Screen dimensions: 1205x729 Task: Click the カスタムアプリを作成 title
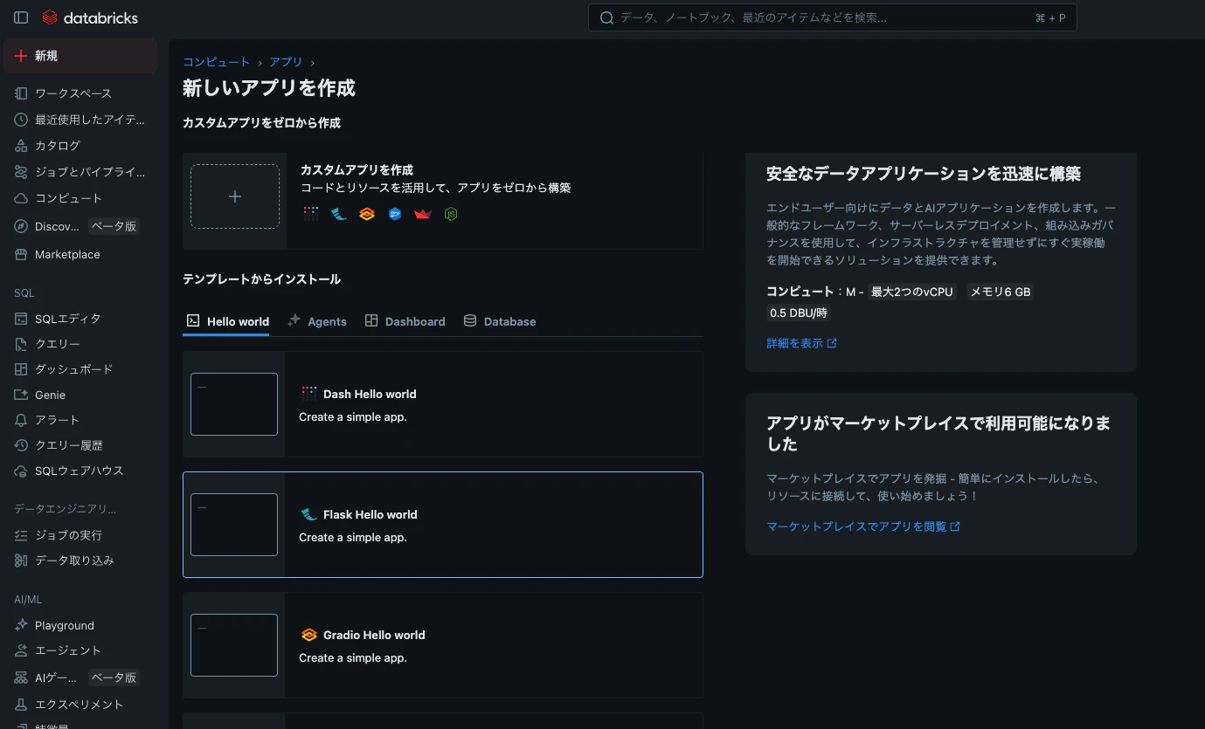point(357,169)
